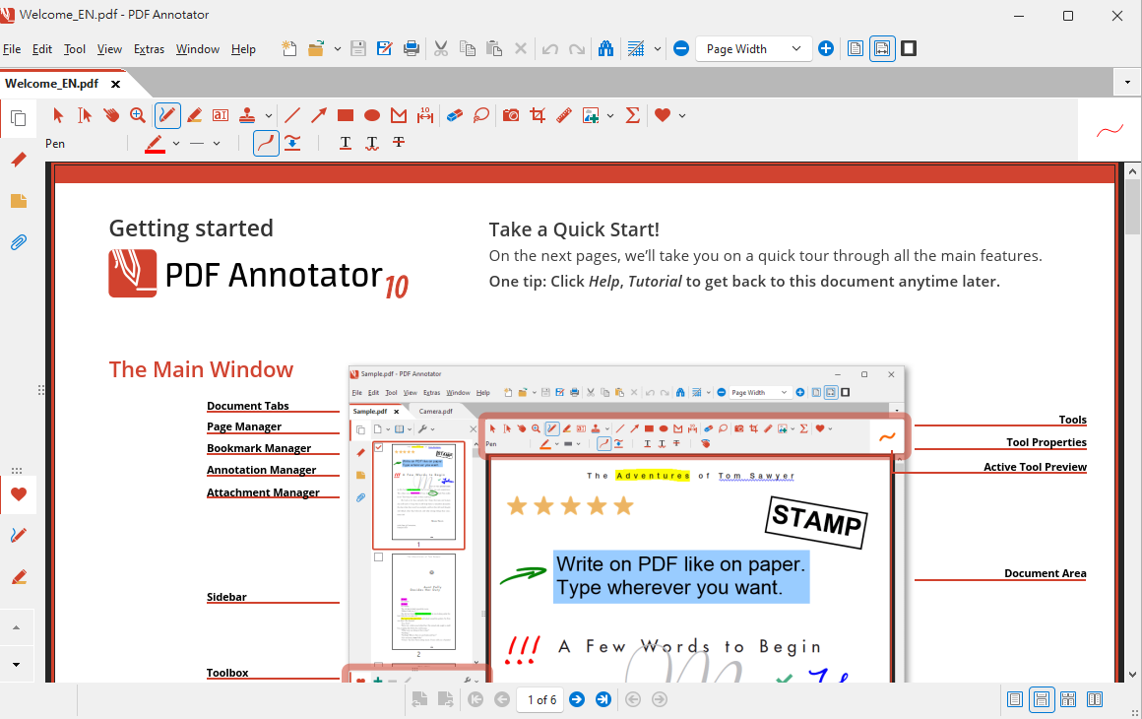Close the Welcome_EN.pdf tab
Viewport: 1142px width, 719px height.
pos(115,84)
